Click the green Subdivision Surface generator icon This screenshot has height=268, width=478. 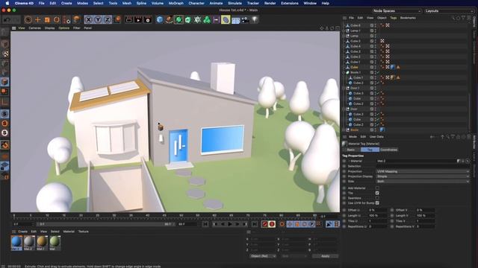pyautogui.click(x=179, y=20)
